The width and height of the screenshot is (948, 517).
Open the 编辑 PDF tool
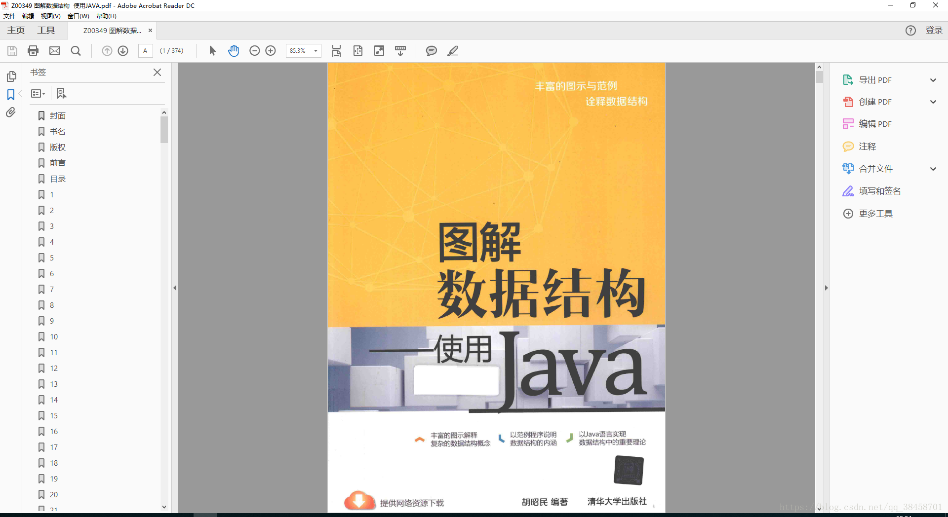pyautogui.click(x=868, y=124)
